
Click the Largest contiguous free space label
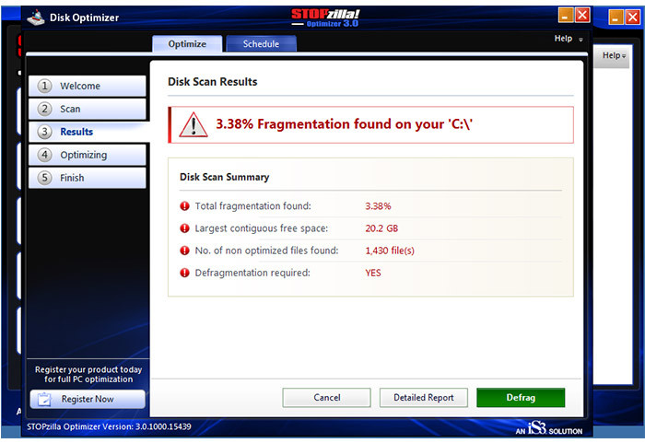click(x=262, y=228)
